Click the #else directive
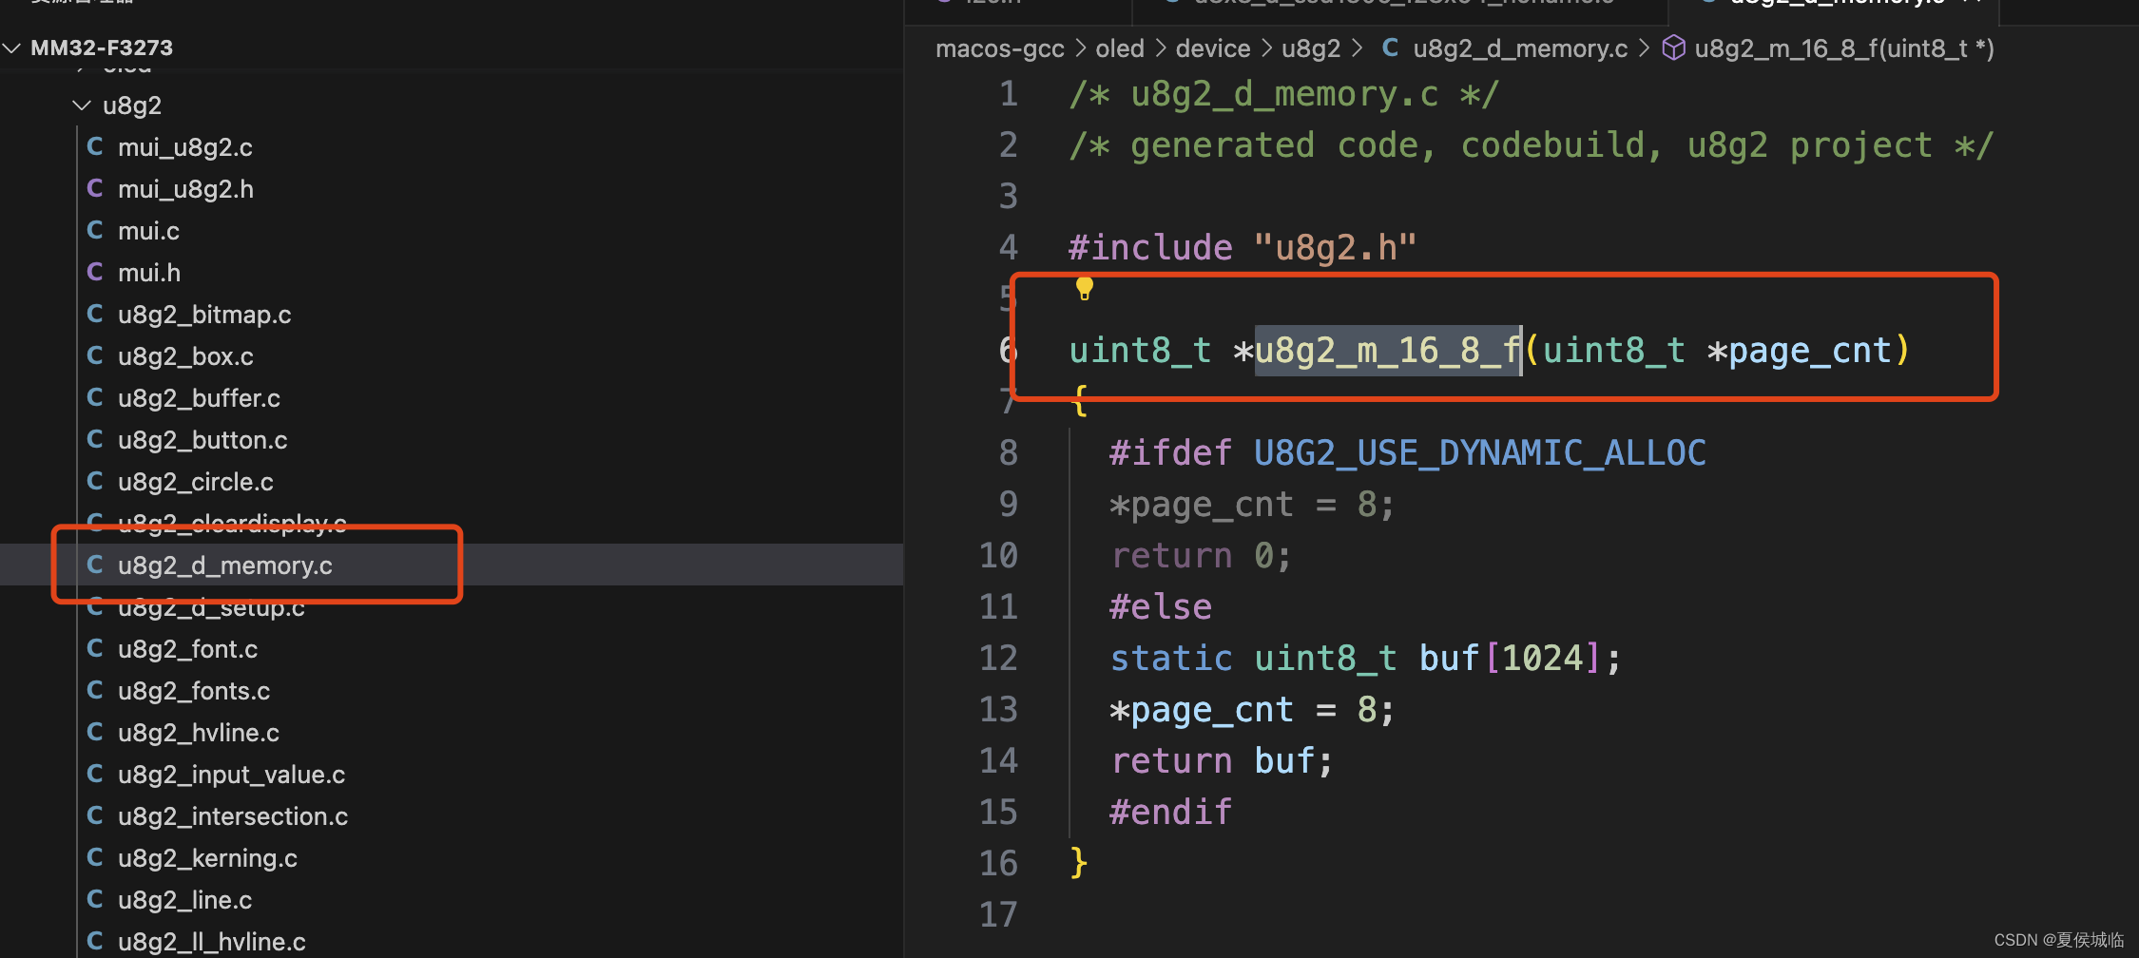Image resolution: width=2139 pixels, height=958 pixels. [1161, 606]
